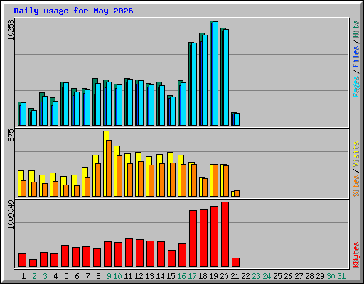Click the 'Daily usage for May 2026' title
The height and width of the screenshot is (284, 364).
(x=73, y=11)
